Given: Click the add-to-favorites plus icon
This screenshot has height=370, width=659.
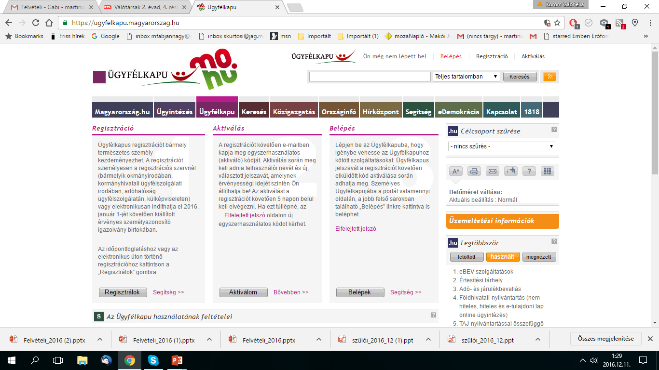Looking at the screenshot, I should pos(511,171).
